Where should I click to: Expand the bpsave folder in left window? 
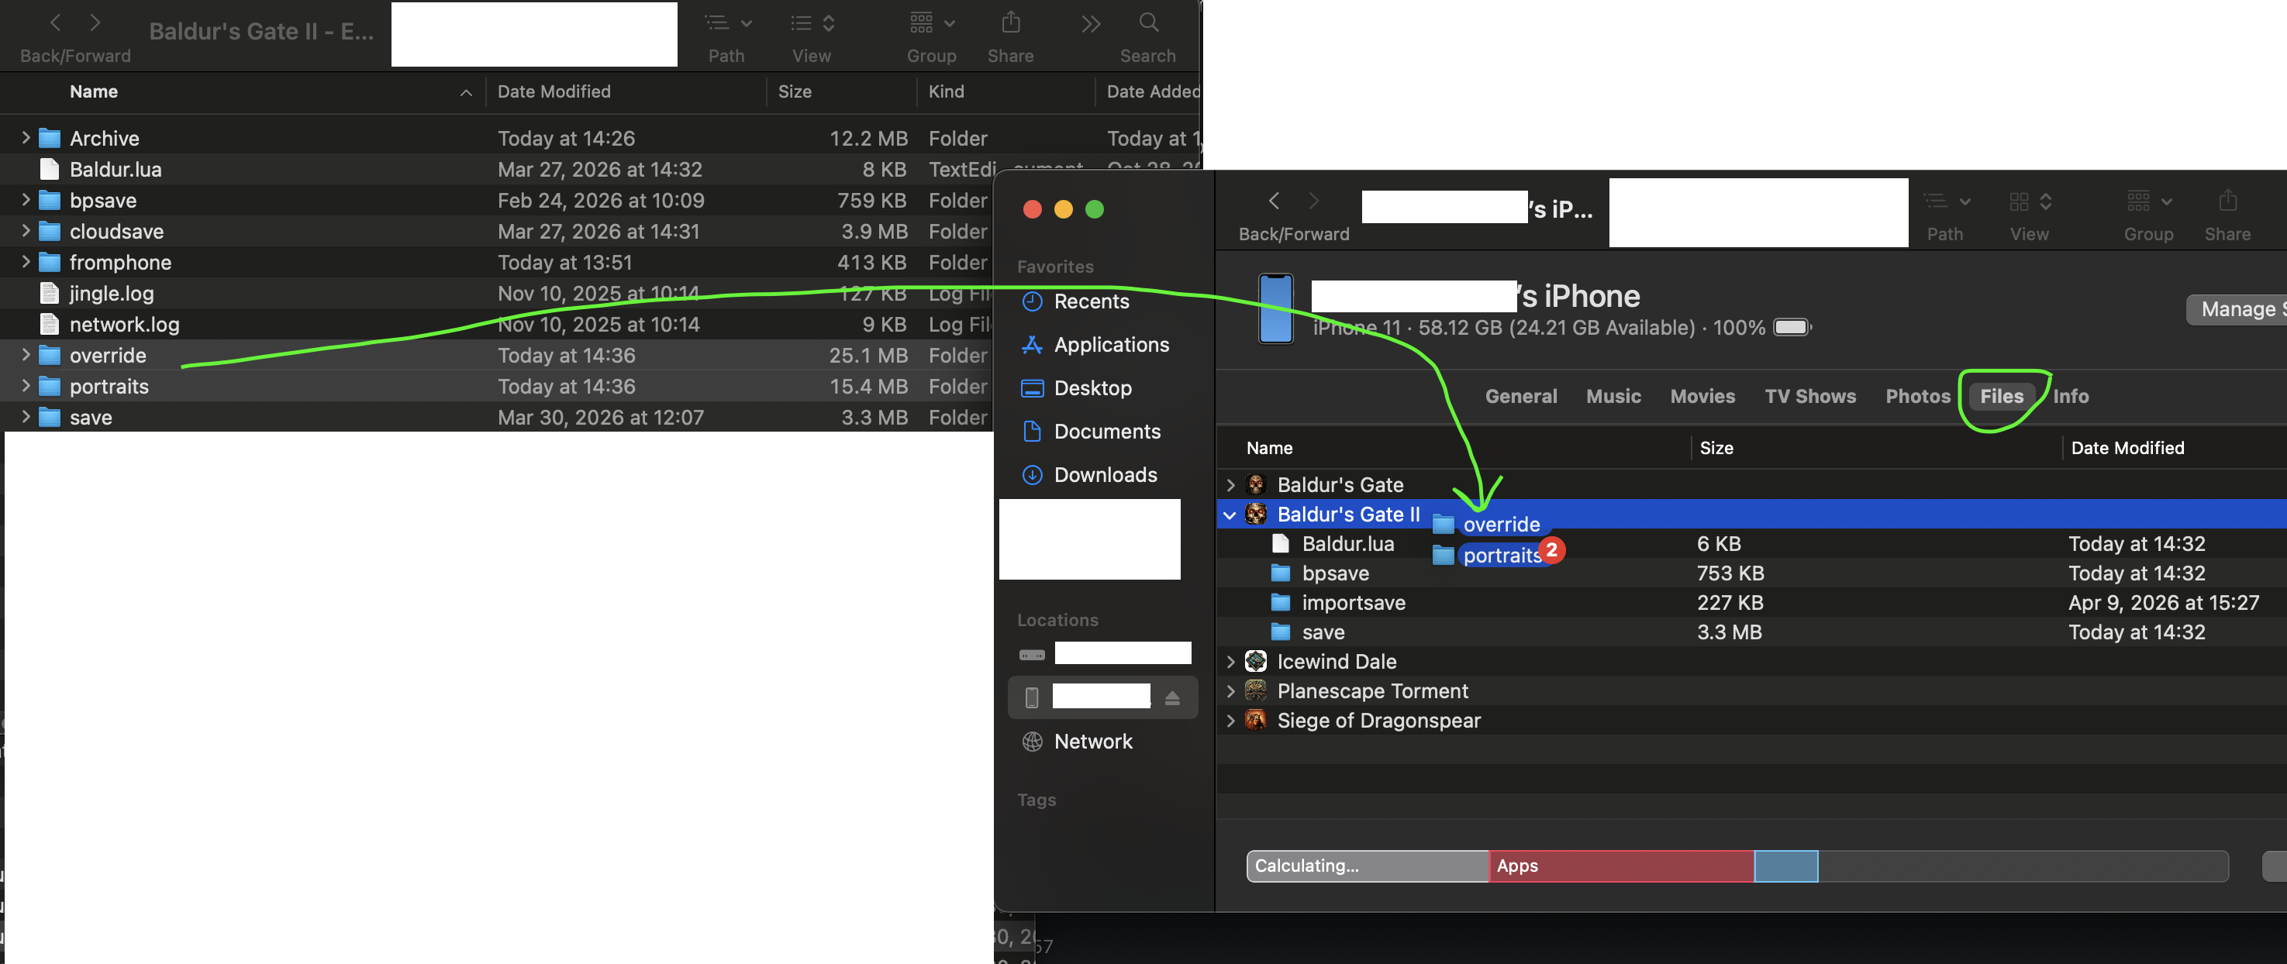click(26, 200)
